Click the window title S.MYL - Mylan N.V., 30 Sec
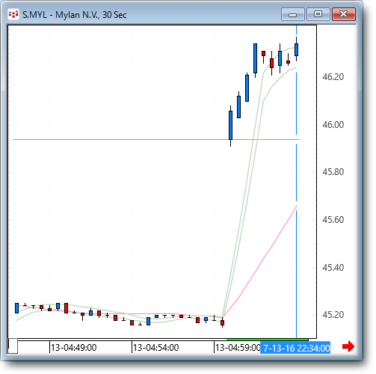 pyautogui.click(x=75, y=15)
